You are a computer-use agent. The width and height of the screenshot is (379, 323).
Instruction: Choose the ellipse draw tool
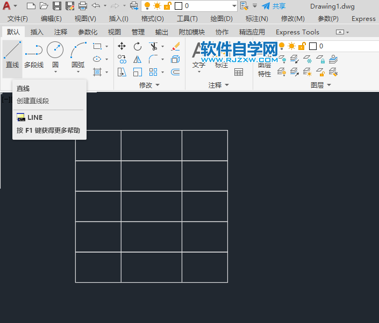click(x=97, y=59)
